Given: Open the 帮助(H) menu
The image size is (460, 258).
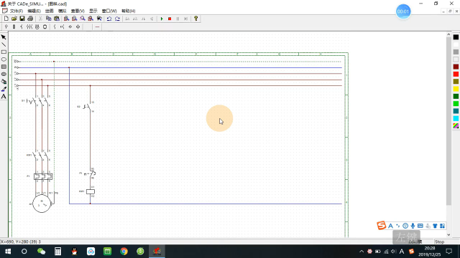Looking at the screenshot, I should coord(129,11).
